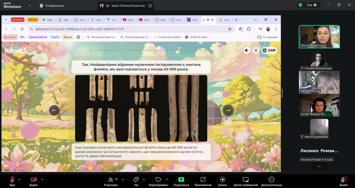
Task: Open the Участники participants panel
Action: [111, 180]
